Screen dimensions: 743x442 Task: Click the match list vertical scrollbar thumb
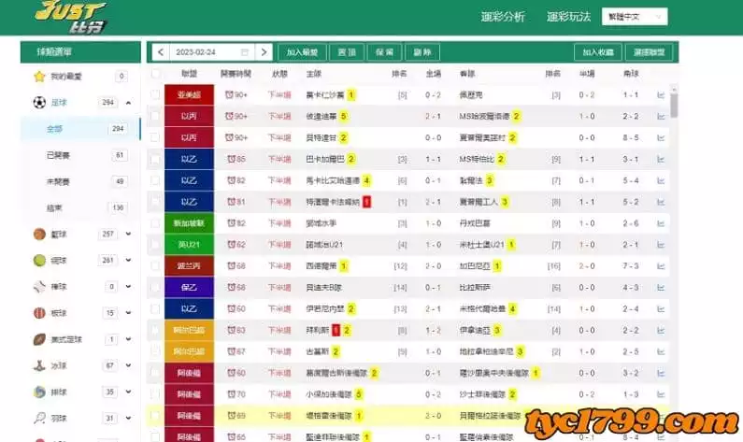tap(674, 106)
